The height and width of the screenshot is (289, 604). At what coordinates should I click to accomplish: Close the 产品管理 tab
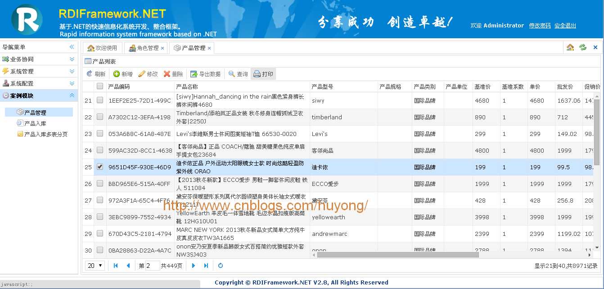click(x=209, y=48)
